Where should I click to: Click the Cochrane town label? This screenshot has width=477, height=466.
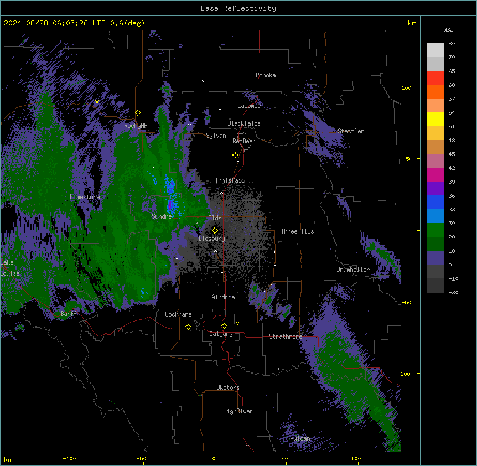(x=178, y=314)
